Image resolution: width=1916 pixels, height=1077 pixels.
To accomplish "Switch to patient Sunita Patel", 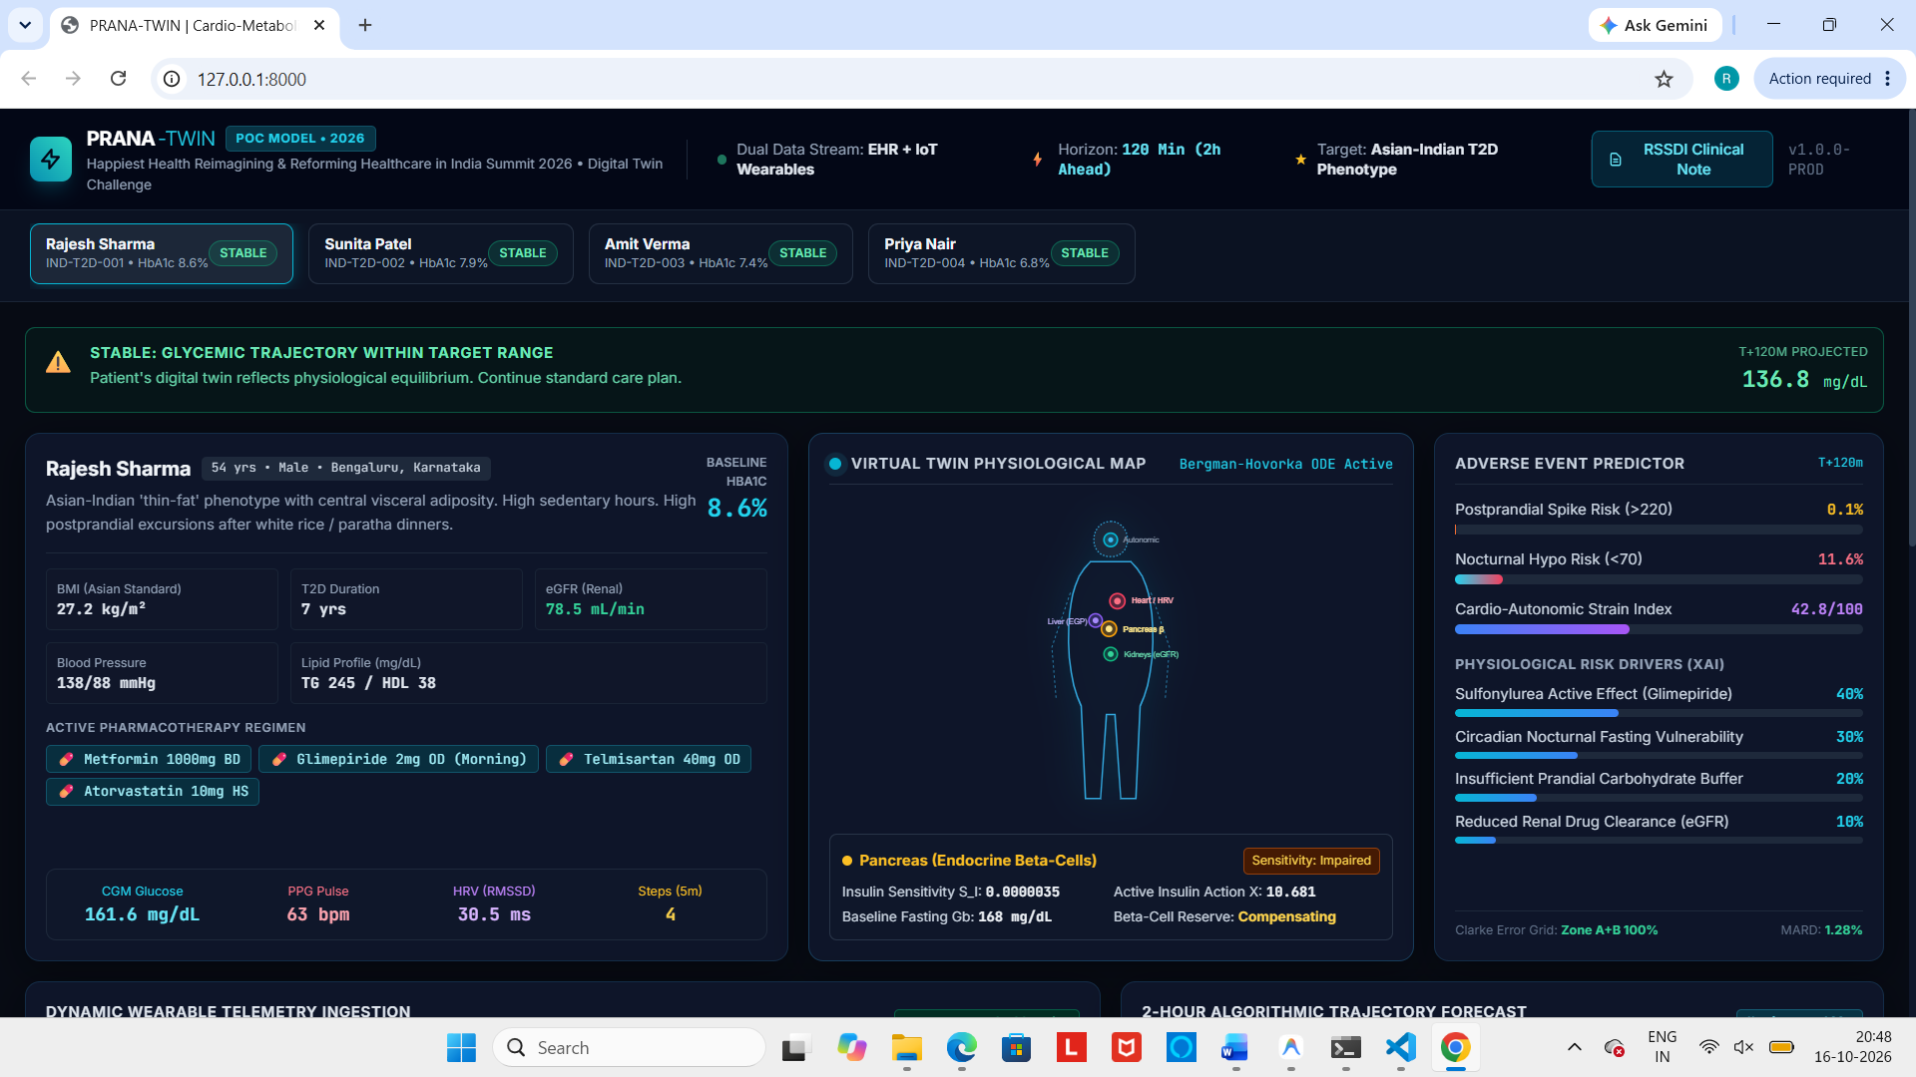I will point(441,253).
